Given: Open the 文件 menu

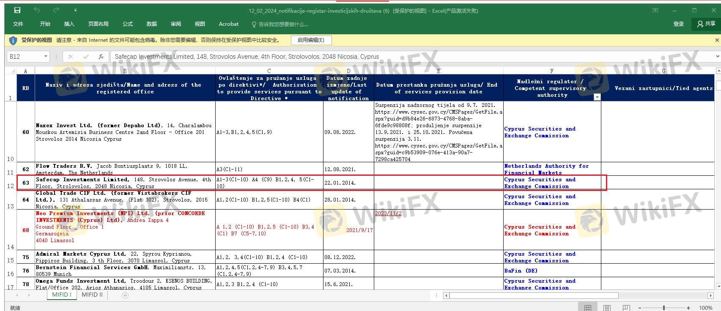Looking at the screenshot, I should click(18, 24).
